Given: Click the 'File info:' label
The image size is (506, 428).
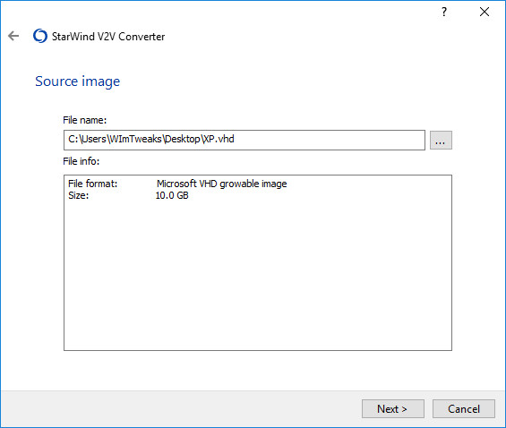Looking at the screenshot, I should [x=81, y=161].
